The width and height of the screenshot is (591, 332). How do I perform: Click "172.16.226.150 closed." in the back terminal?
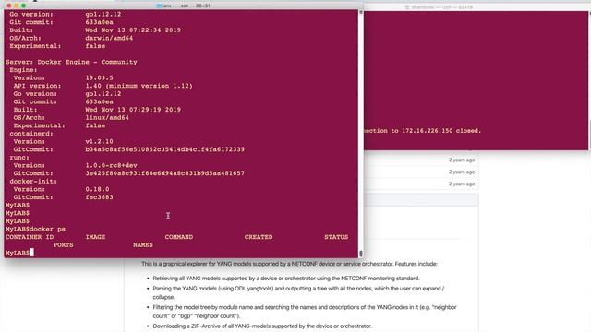pyautogui.click(x=441, y=131)
